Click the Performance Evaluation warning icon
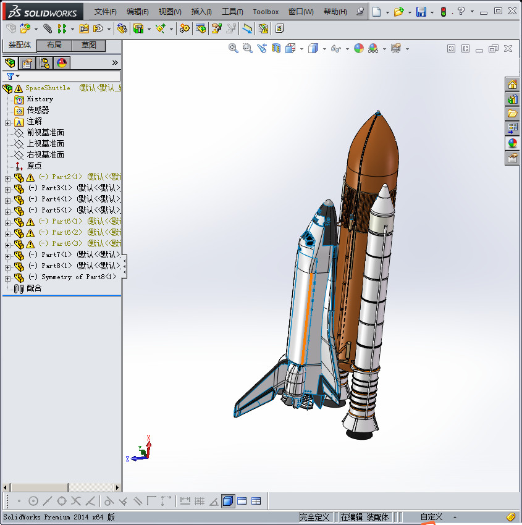Image resolution: width=522 pixels, height=525 pixels. (x=264, y=29)
